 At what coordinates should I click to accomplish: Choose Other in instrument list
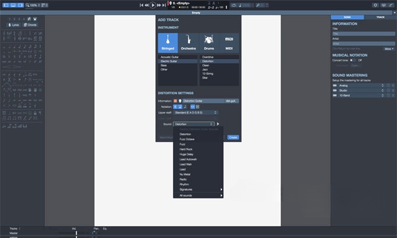pyautogui.click(x=178, y=69)
